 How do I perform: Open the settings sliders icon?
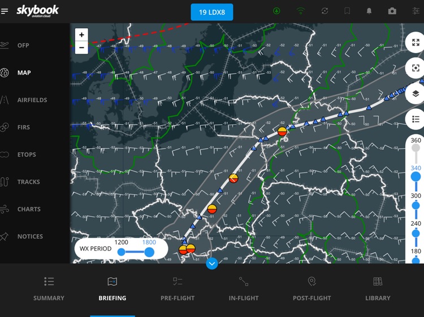point(416,11)
